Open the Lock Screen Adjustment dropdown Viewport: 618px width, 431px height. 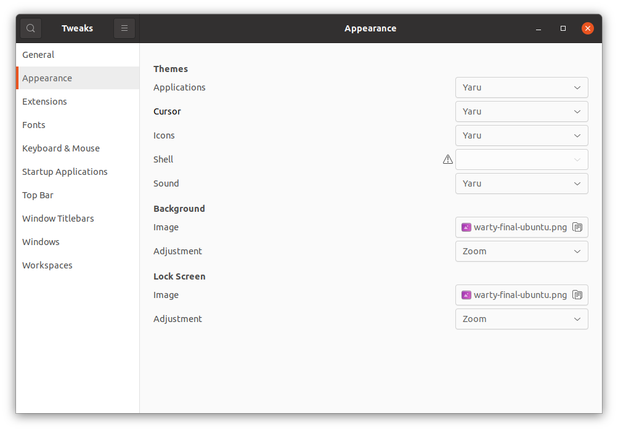522,319
